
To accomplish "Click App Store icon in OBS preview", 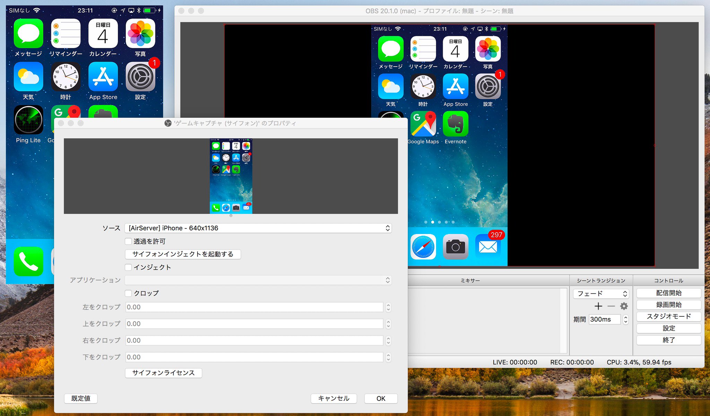I will [456, 86].
